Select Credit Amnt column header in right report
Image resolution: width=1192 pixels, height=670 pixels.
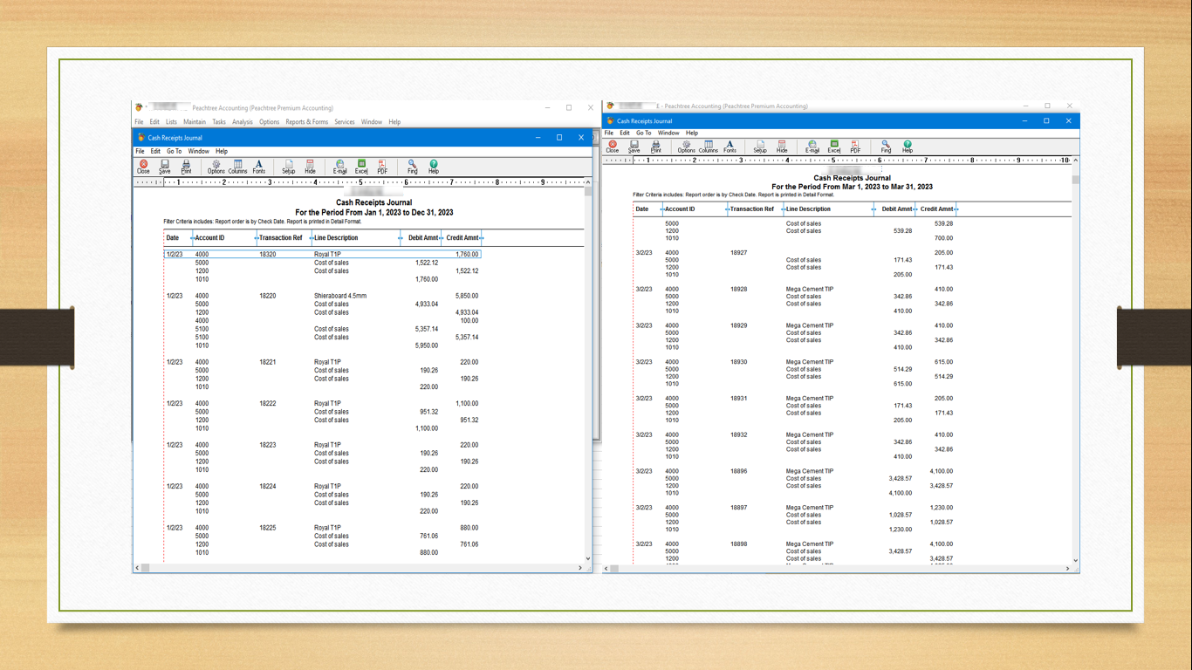coord(937,209)
